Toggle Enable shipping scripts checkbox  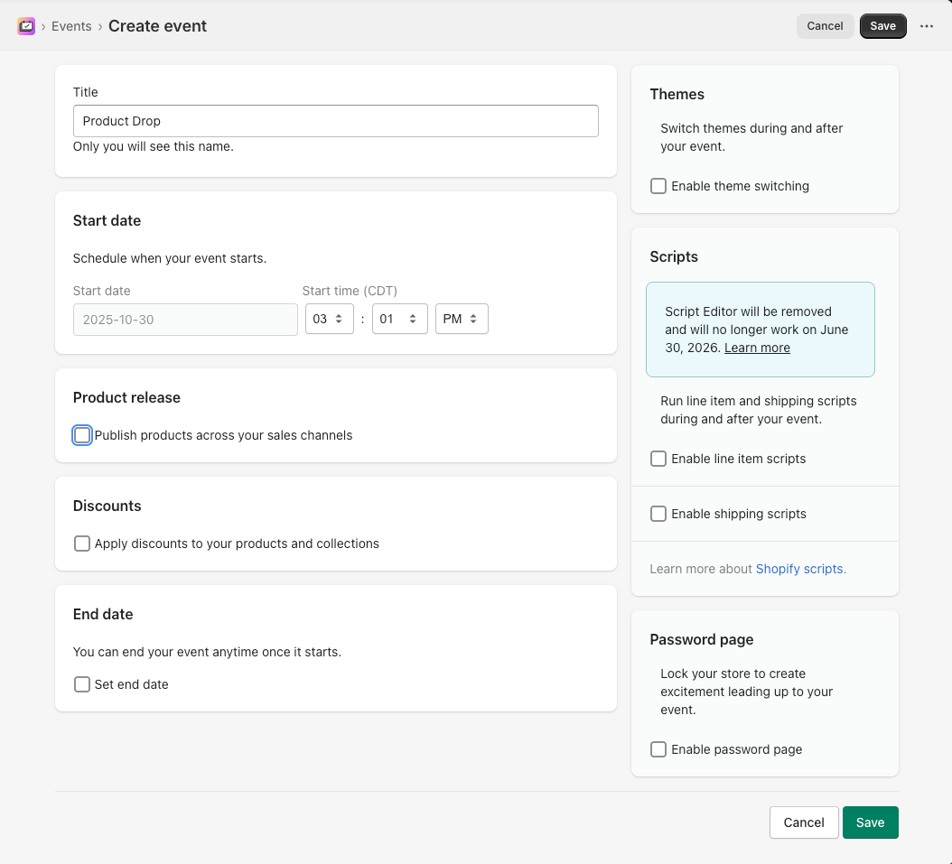[658, 514]
